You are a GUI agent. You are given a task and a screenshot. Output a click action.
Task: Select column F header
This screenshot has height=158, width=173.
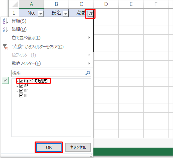click(x=156, y=4)
